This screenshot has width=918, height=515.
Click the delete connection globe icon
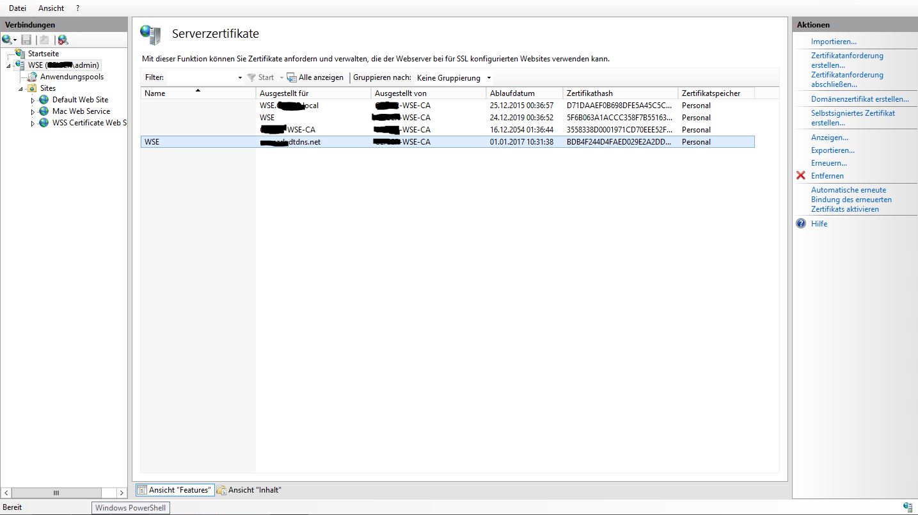[x=63, y=40]
